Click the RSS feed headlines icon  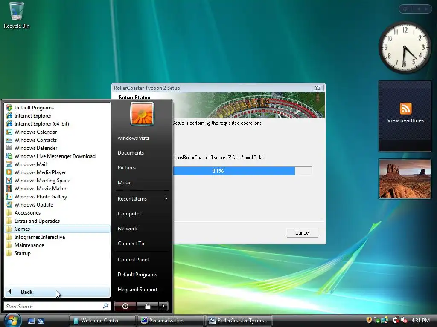[x=405, y=109]
